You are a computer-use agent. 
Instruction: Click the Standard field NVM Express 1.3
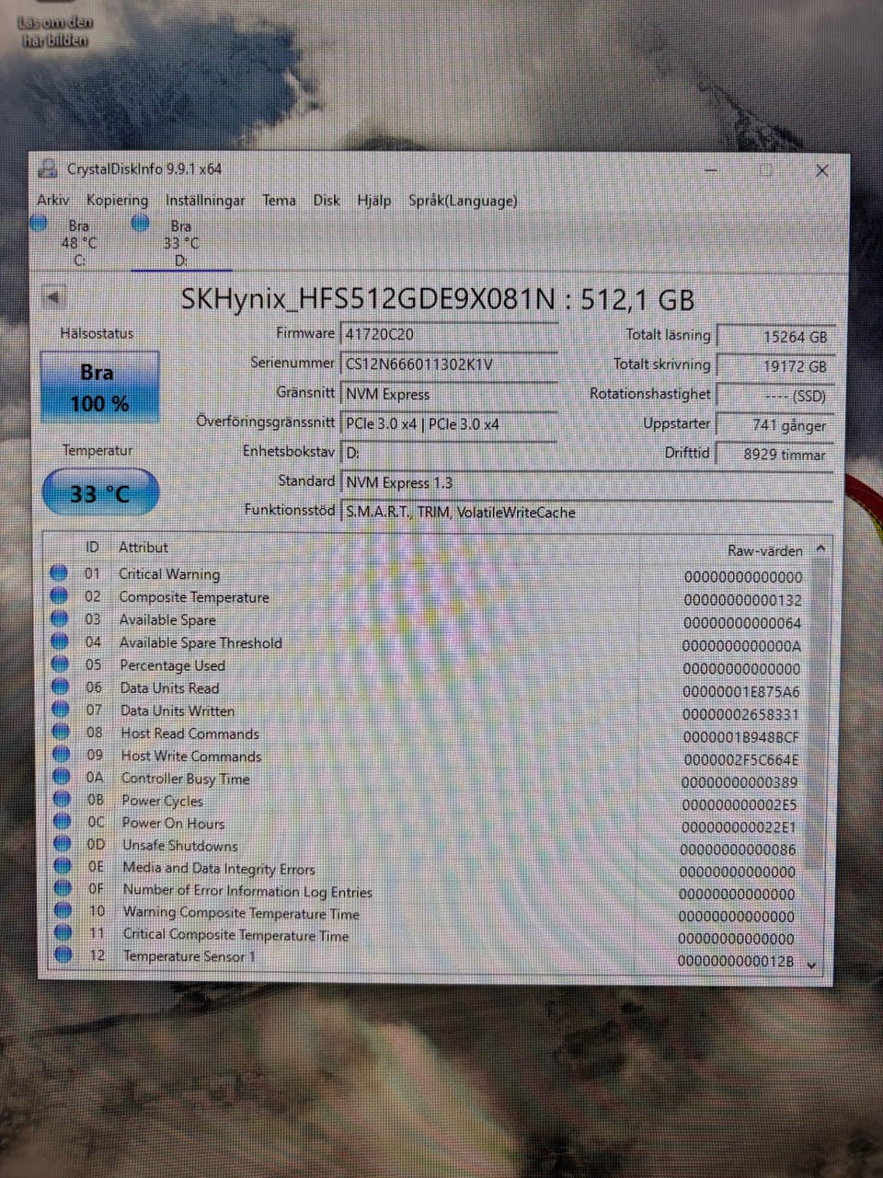click(x=587, y=482)
